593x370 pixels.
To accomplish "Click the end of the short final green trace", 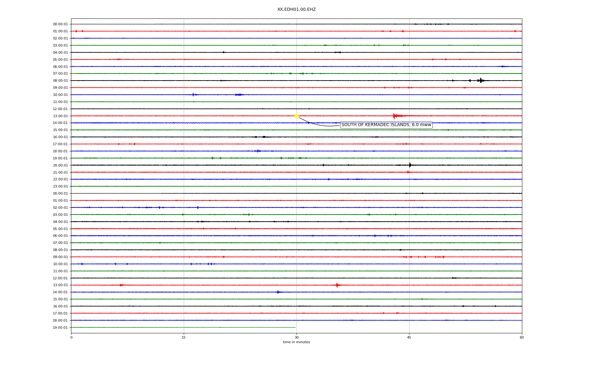I will 295,327.
